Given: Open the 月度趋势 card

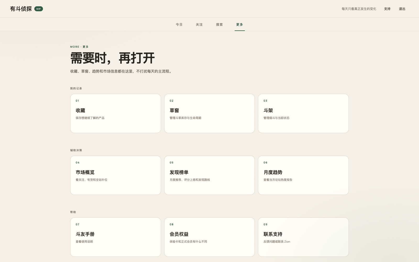Looking at the screenshot, I should (303, 175).
